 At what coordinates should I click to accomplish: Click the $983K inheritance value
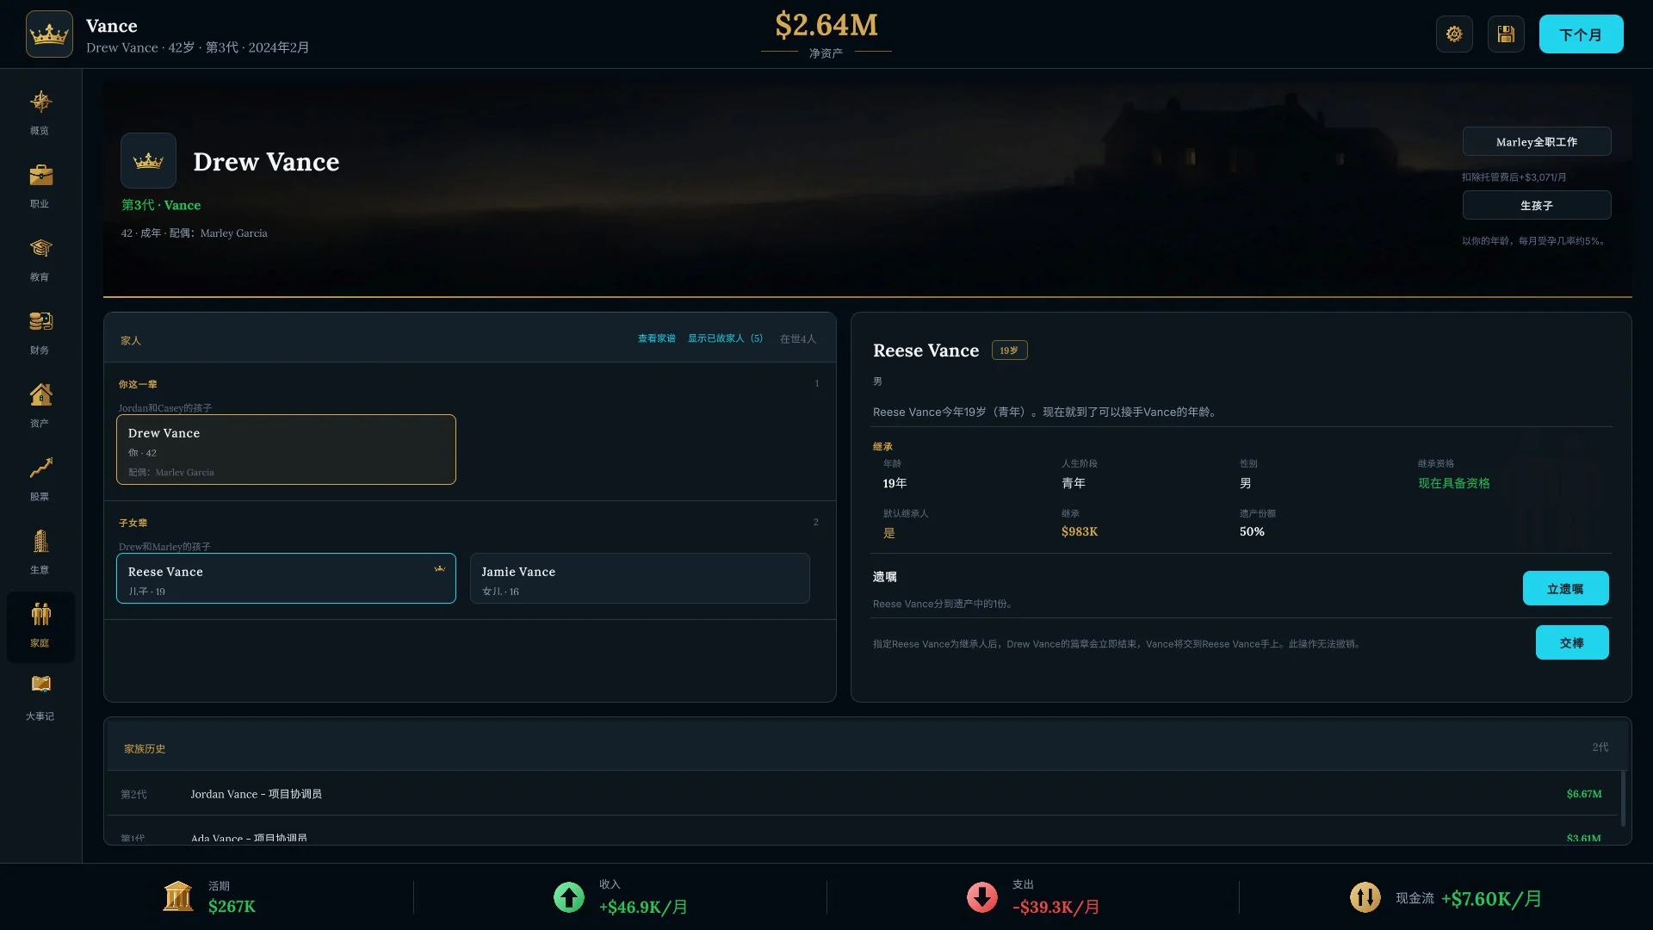coord(1080,532)
